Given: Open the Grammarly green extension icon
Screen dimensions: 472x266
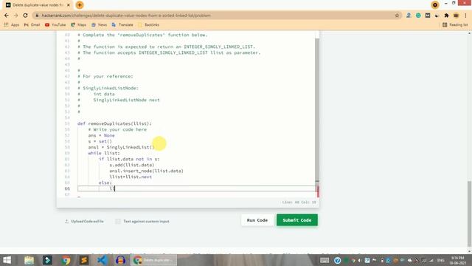Looking at the screenshot, I should 418,16.
